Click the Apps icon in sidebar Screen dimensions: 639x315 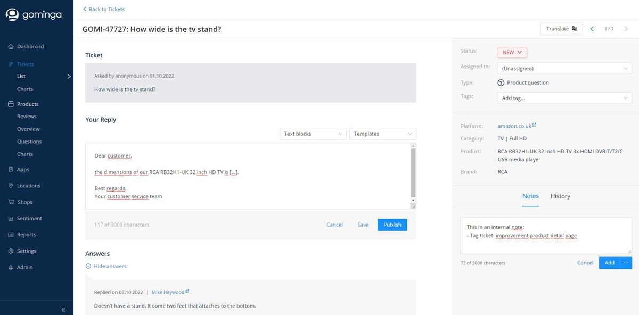(11, 170)
